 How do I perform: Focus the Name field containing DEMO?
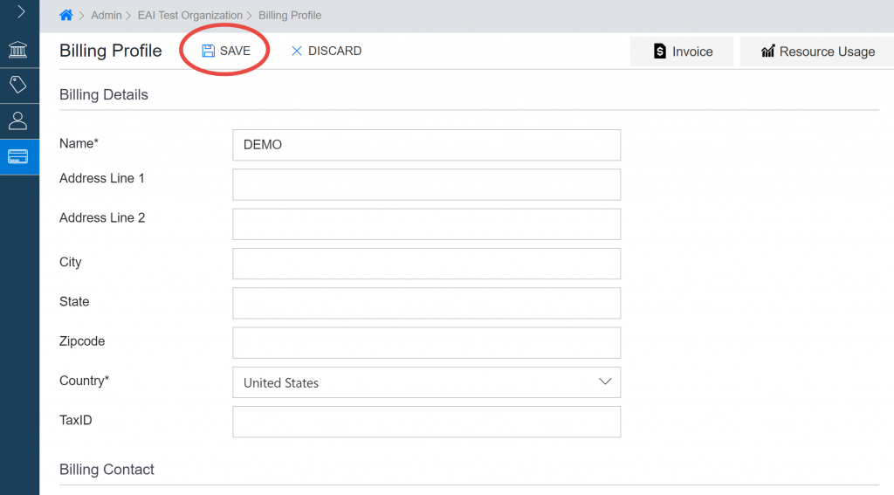pos(426,145)
